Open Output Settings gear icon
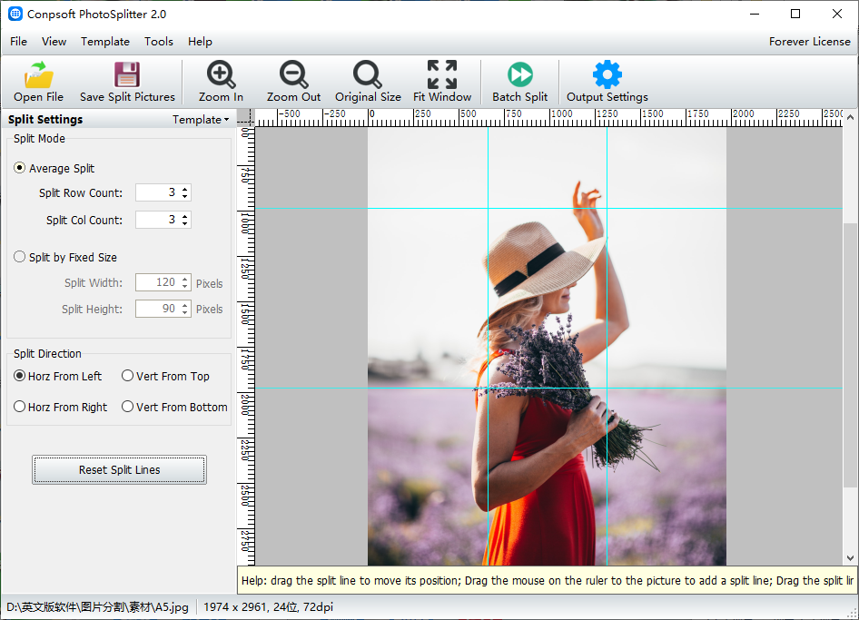 coord(607,74)
